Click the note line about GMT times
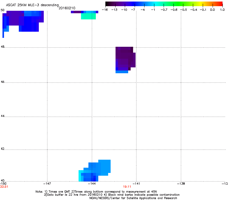 click(96, 192)
